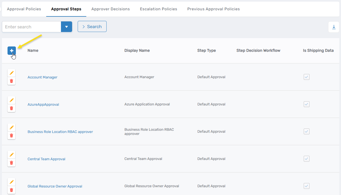The image size is (341, 195).
Task: Edit the AzureAppApproval step
Action: pyautogui.click(x=11, y=100)
